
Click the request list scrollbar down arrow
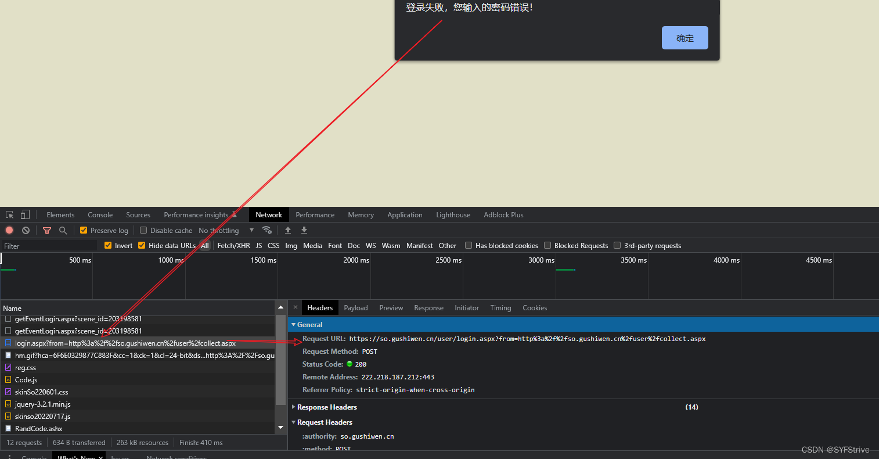pos(280,427)
